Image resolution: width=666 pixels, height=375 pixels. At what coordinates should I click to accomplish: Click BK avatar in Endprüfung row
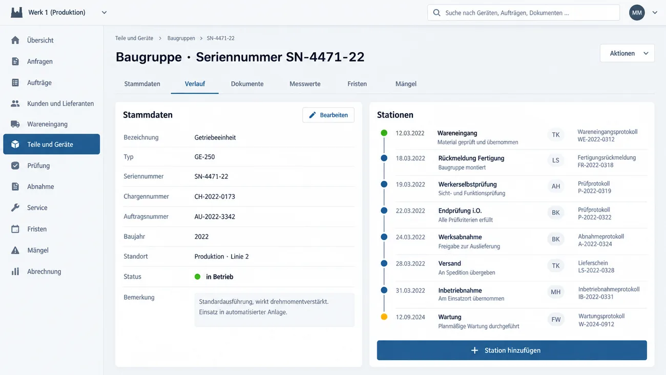pyautogui.click(x=556, y=213)
